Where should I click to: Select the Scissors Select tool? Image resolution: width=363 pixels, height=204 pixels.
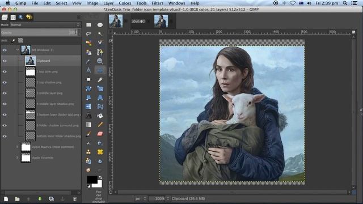point(100,43)
